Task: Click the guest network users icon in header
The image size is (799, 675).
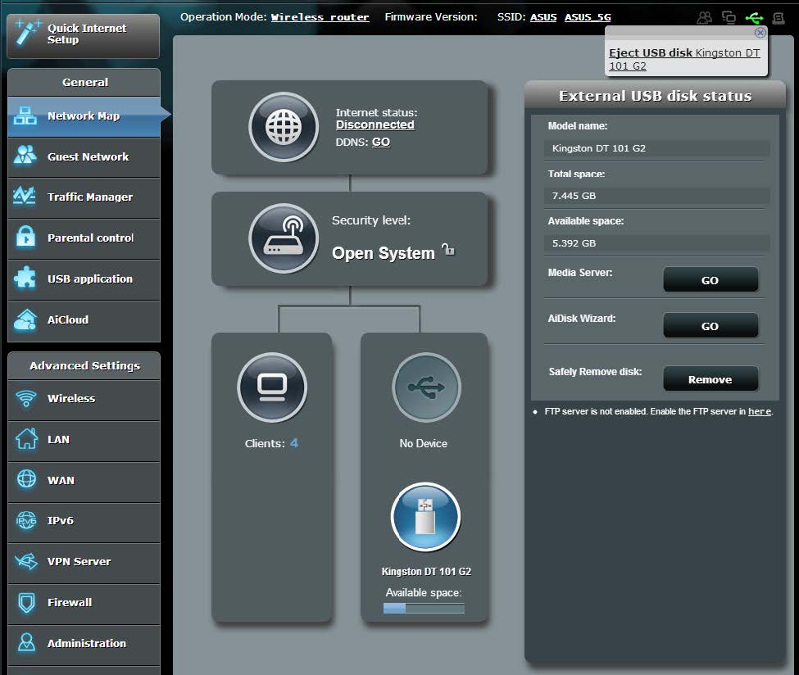Action: tap(704, 18)
